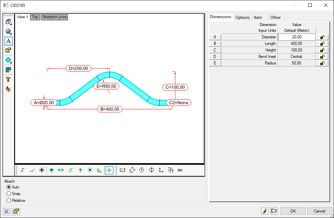The image size is (334, 218).
Task: Click the Cancel button
Action: (319, 211)
